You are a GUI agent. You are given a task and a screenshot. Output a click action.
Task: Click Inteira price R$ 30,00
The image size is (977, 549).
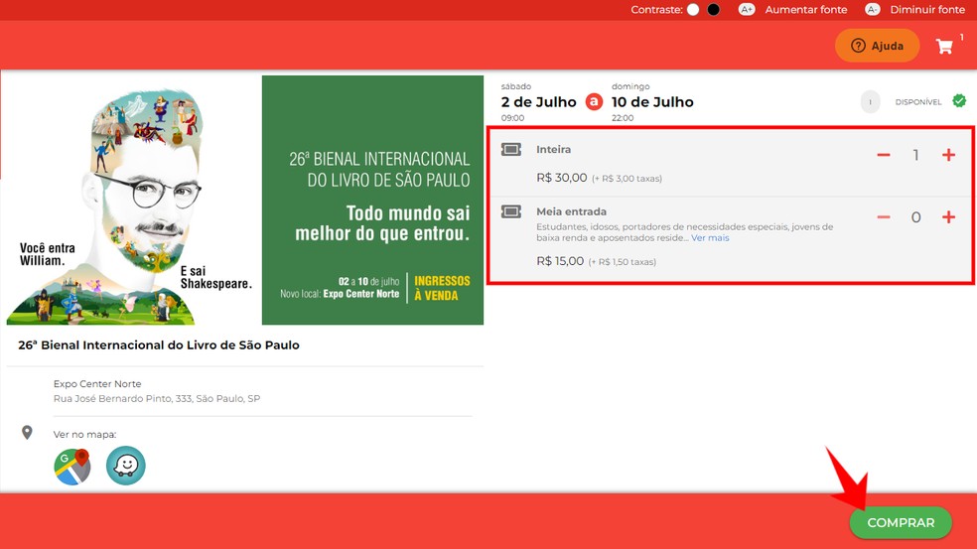click(561, 178)
